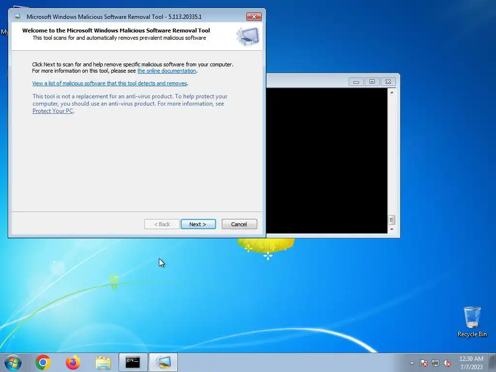
Task: Click the console scrollbar thumb
Action: pos(391,219)
